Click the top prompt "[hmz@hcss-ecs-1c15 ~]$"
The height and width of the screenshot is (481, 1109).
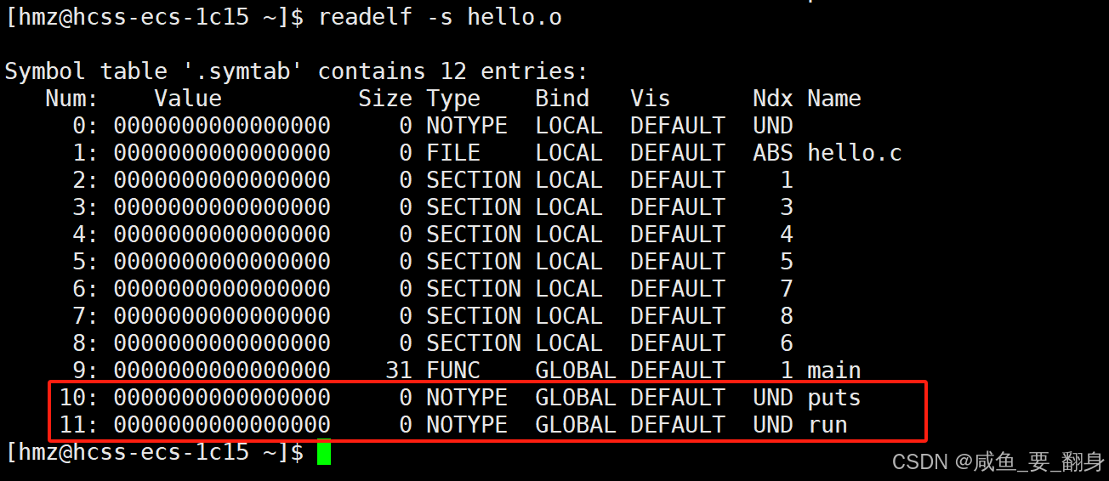pyautogui.click(x=154, y=18)
